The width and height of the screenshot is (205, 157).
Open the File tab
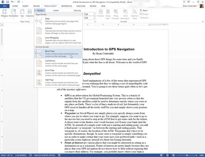pyautogui.click(x=5, y=6)
